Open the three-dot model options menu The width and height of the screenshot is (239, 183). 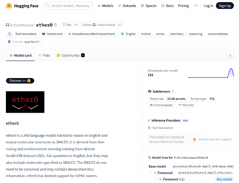(x=230, y=55)
